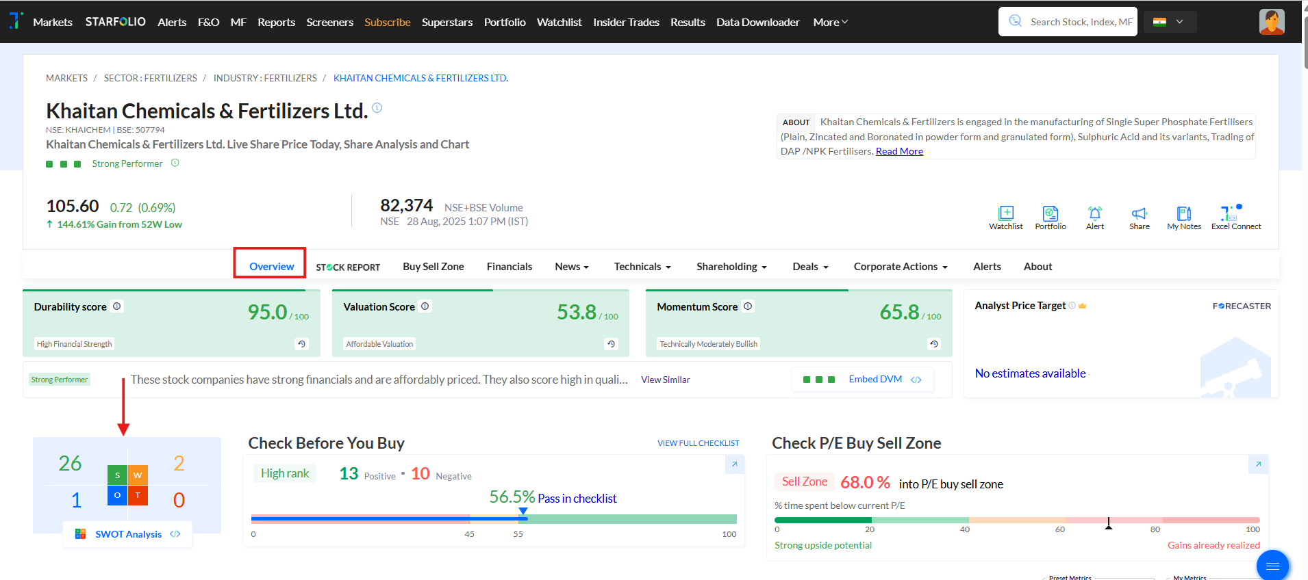The width and height of the screenshot is (1308, 580).
Task: Expand the More menu
Action: pos(830,22)
